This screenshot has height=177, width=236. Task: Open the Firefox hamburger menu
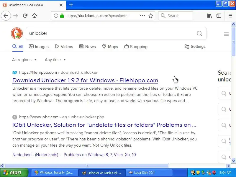click(x=230, y=16)
